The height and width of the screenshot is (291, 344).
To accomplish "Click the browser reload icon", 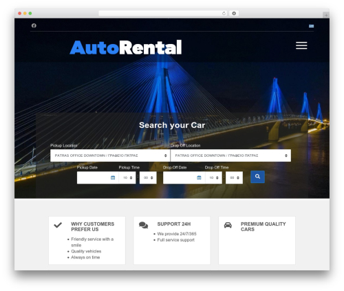I will point(224,13).
